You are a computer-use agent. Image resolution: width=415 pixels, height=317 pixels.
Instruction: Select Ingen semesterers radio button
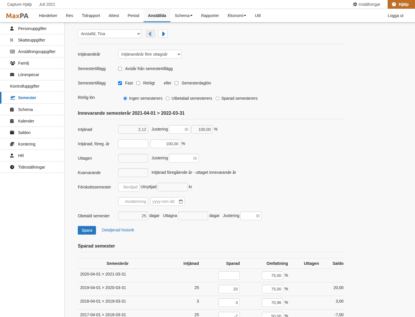click(125, 98)
